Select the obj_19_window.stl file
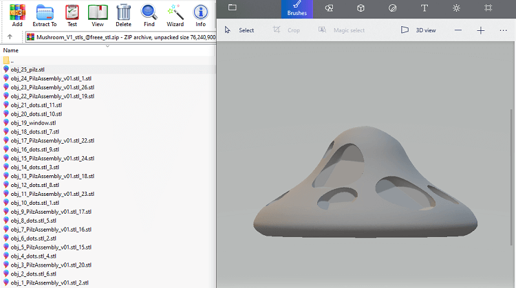Image resolution: width=516 pixels, height=288 pixels. [33, 123]
